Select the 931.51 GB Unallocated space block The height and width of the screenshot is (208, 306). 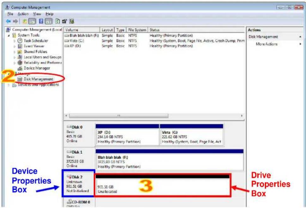(162, 185)
